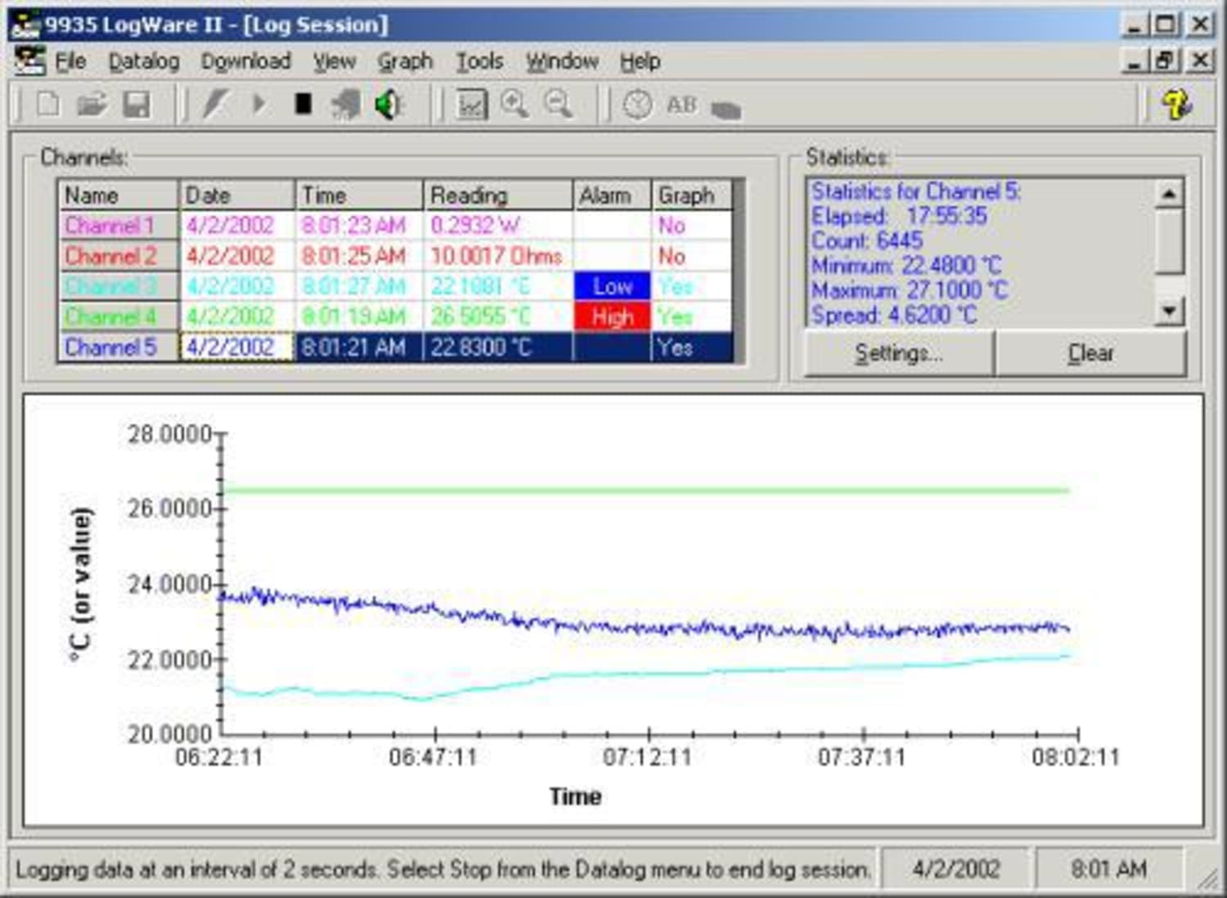Image resolution: width=1227 pixels, height=898 pixels.
Task: Click the reading 10.0017 Ohms
Action: (x=498, y=256)
